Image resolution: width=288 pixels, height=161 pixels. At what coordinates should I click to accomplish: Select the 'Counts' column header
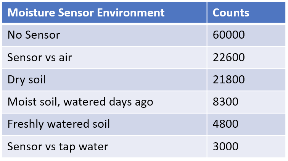231,13
